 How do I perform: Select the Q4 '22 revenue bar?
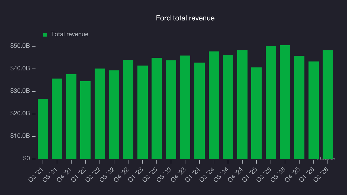tap(128, 109)
